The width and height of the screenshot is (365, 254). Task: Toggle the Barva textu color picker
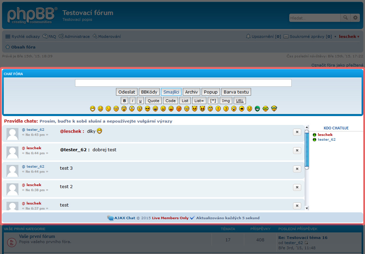(236, 92)
